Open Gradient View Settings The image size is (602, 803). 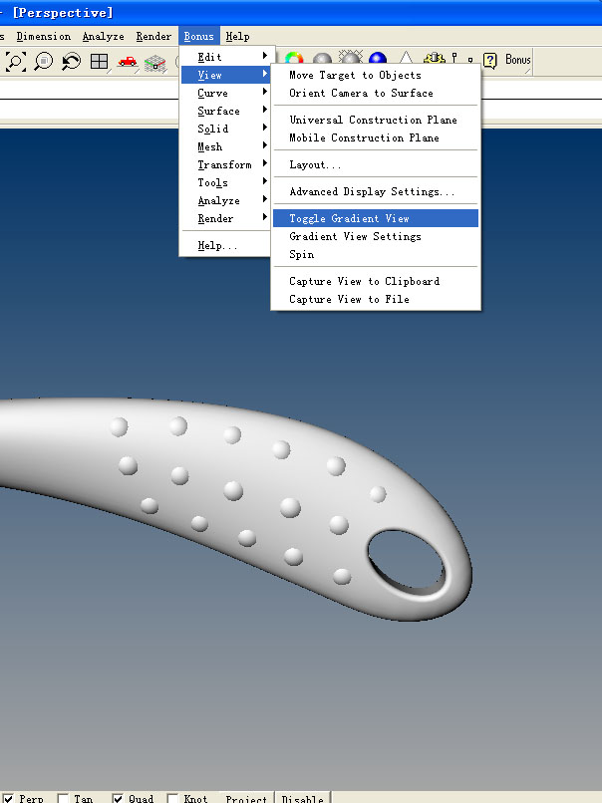tap(376, 236)
